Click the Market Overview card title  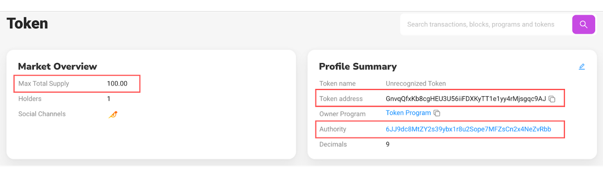coord(58,66)
